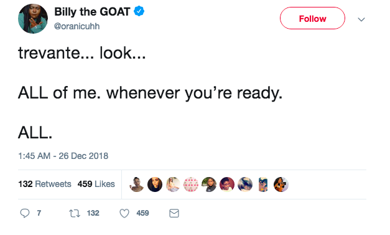Click the last liker avatar in row

281,185
